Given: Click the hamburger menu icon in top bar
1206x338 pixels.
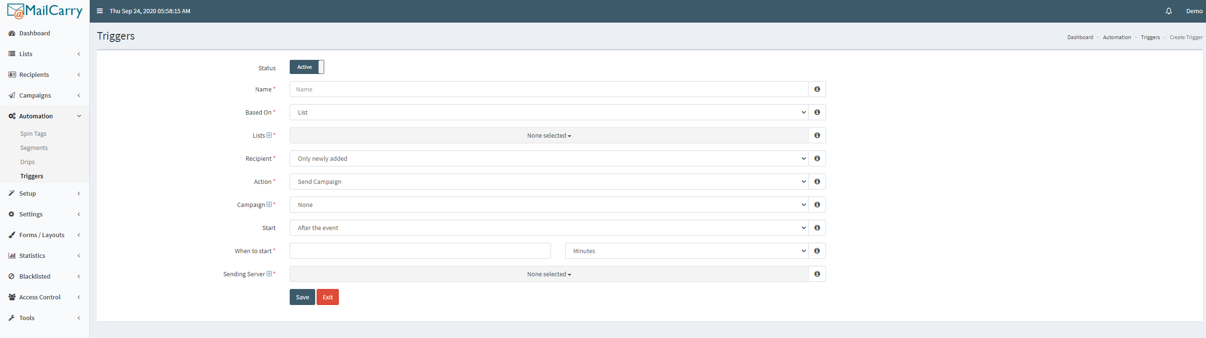Looking at the screenshot, I should 100,11.
